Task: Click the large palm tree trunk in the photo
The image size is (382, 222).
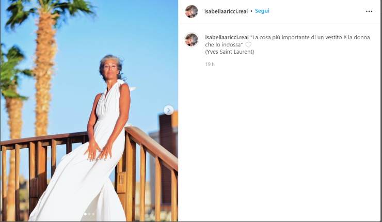Action: (x=45, y=73)
